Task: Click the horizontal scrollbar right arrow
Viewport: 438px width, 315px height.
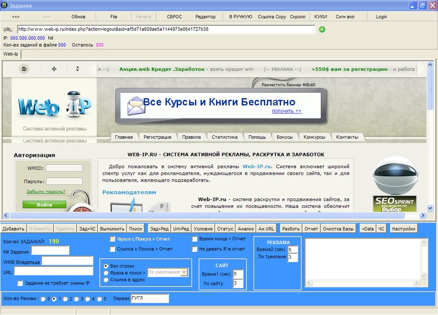Action: point(423,215)
